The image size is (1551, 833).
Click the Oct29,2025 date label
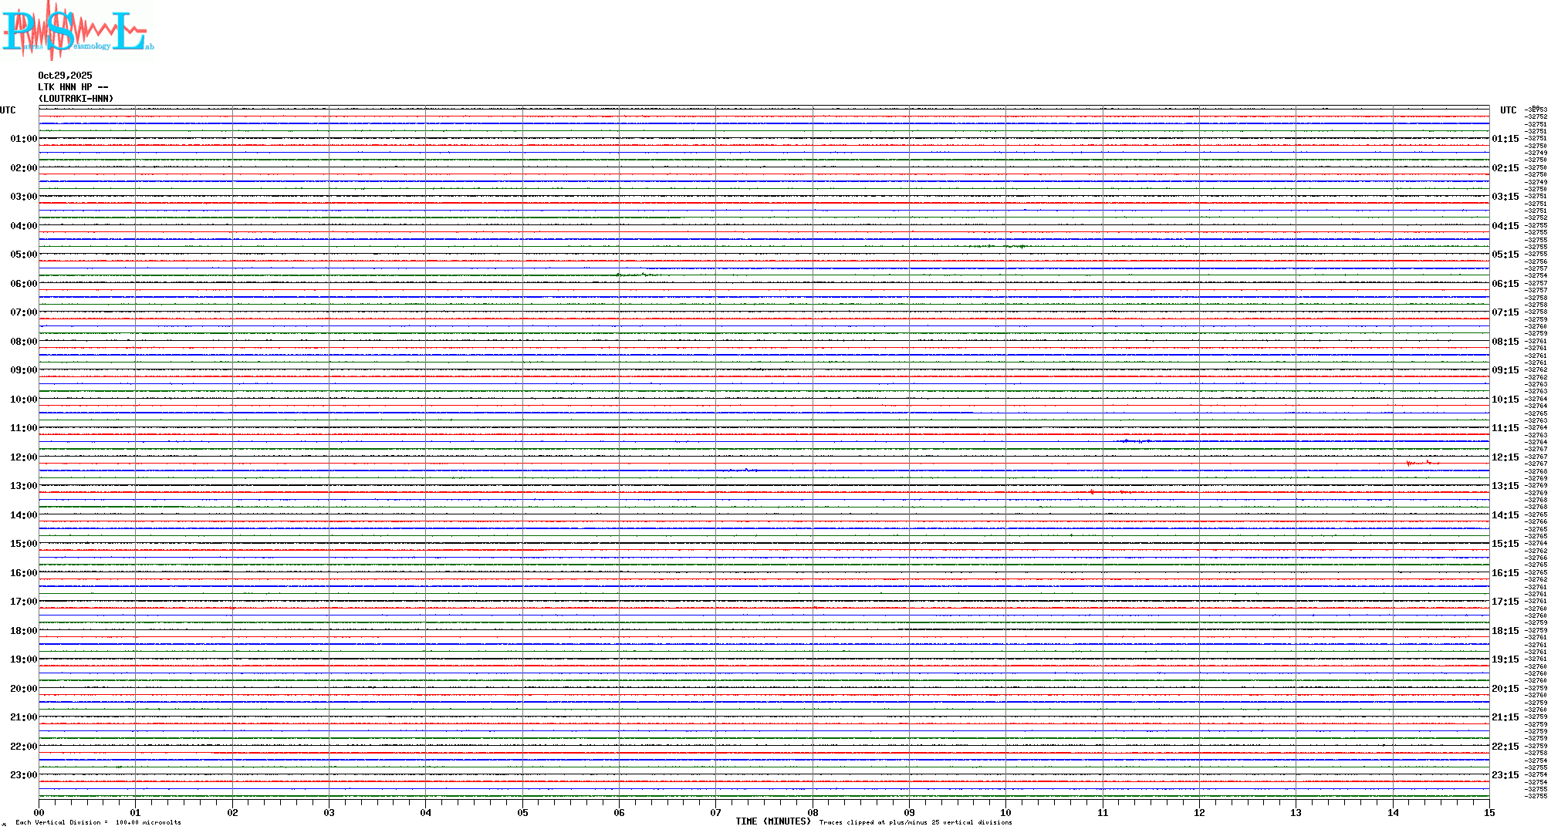(65, 76)
